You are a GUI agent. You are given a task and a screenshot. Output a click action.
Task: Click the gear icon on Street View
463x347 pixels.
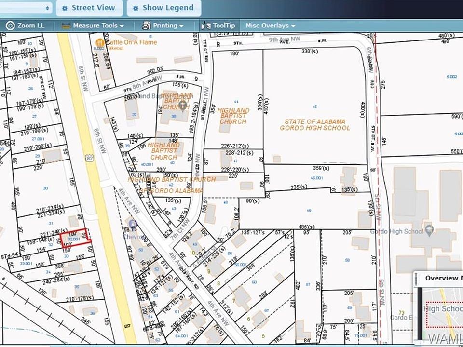pyautogui.click(x=65, y=8)
